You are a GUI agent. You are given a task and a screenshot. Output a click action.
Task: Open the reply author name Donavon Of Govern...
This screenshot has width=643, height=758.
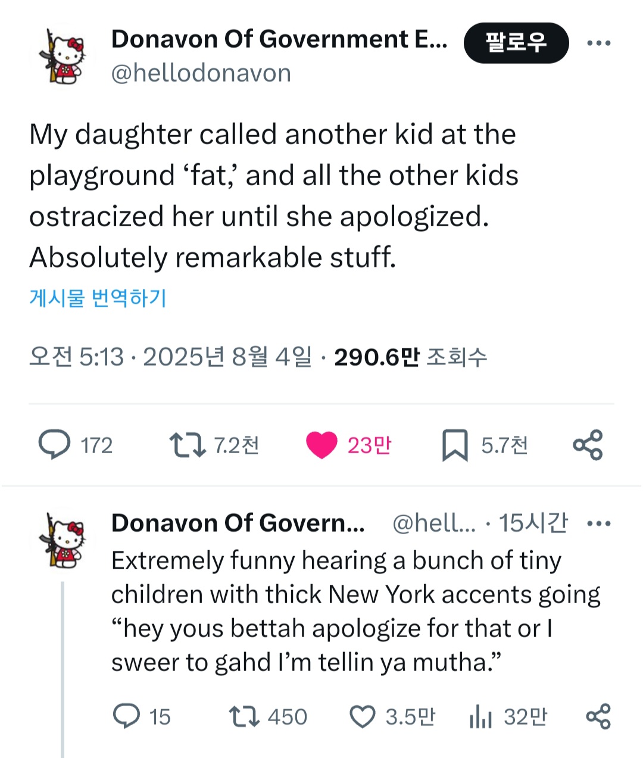tap(238, 523)
